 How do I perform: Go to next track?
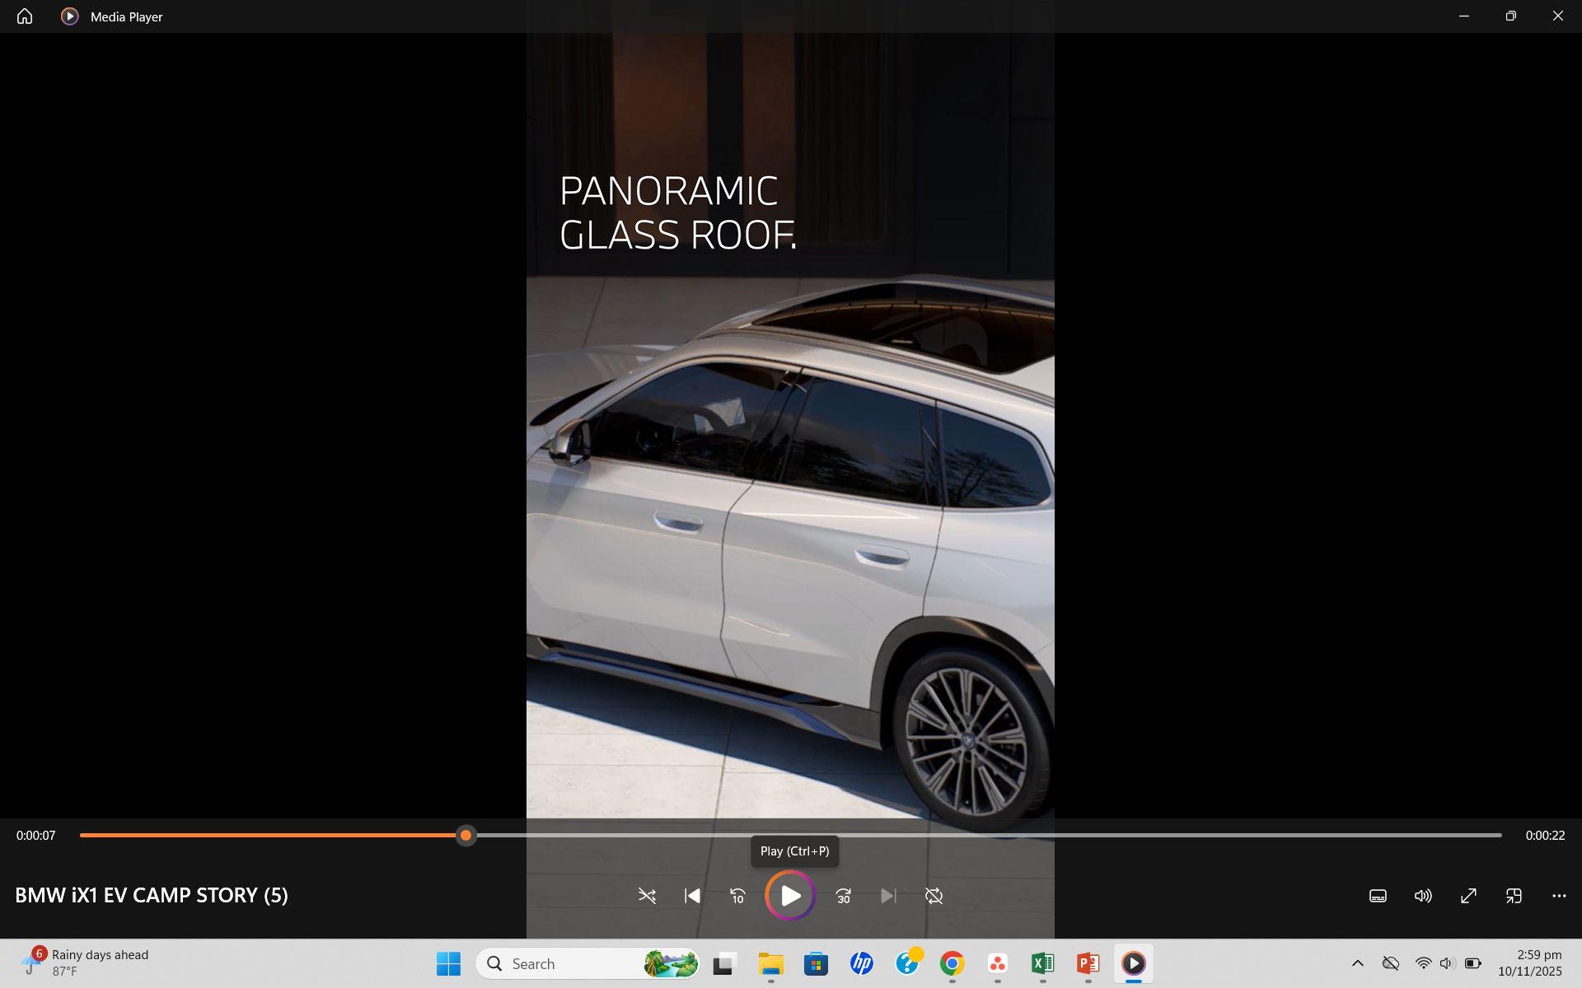point(888,896)
